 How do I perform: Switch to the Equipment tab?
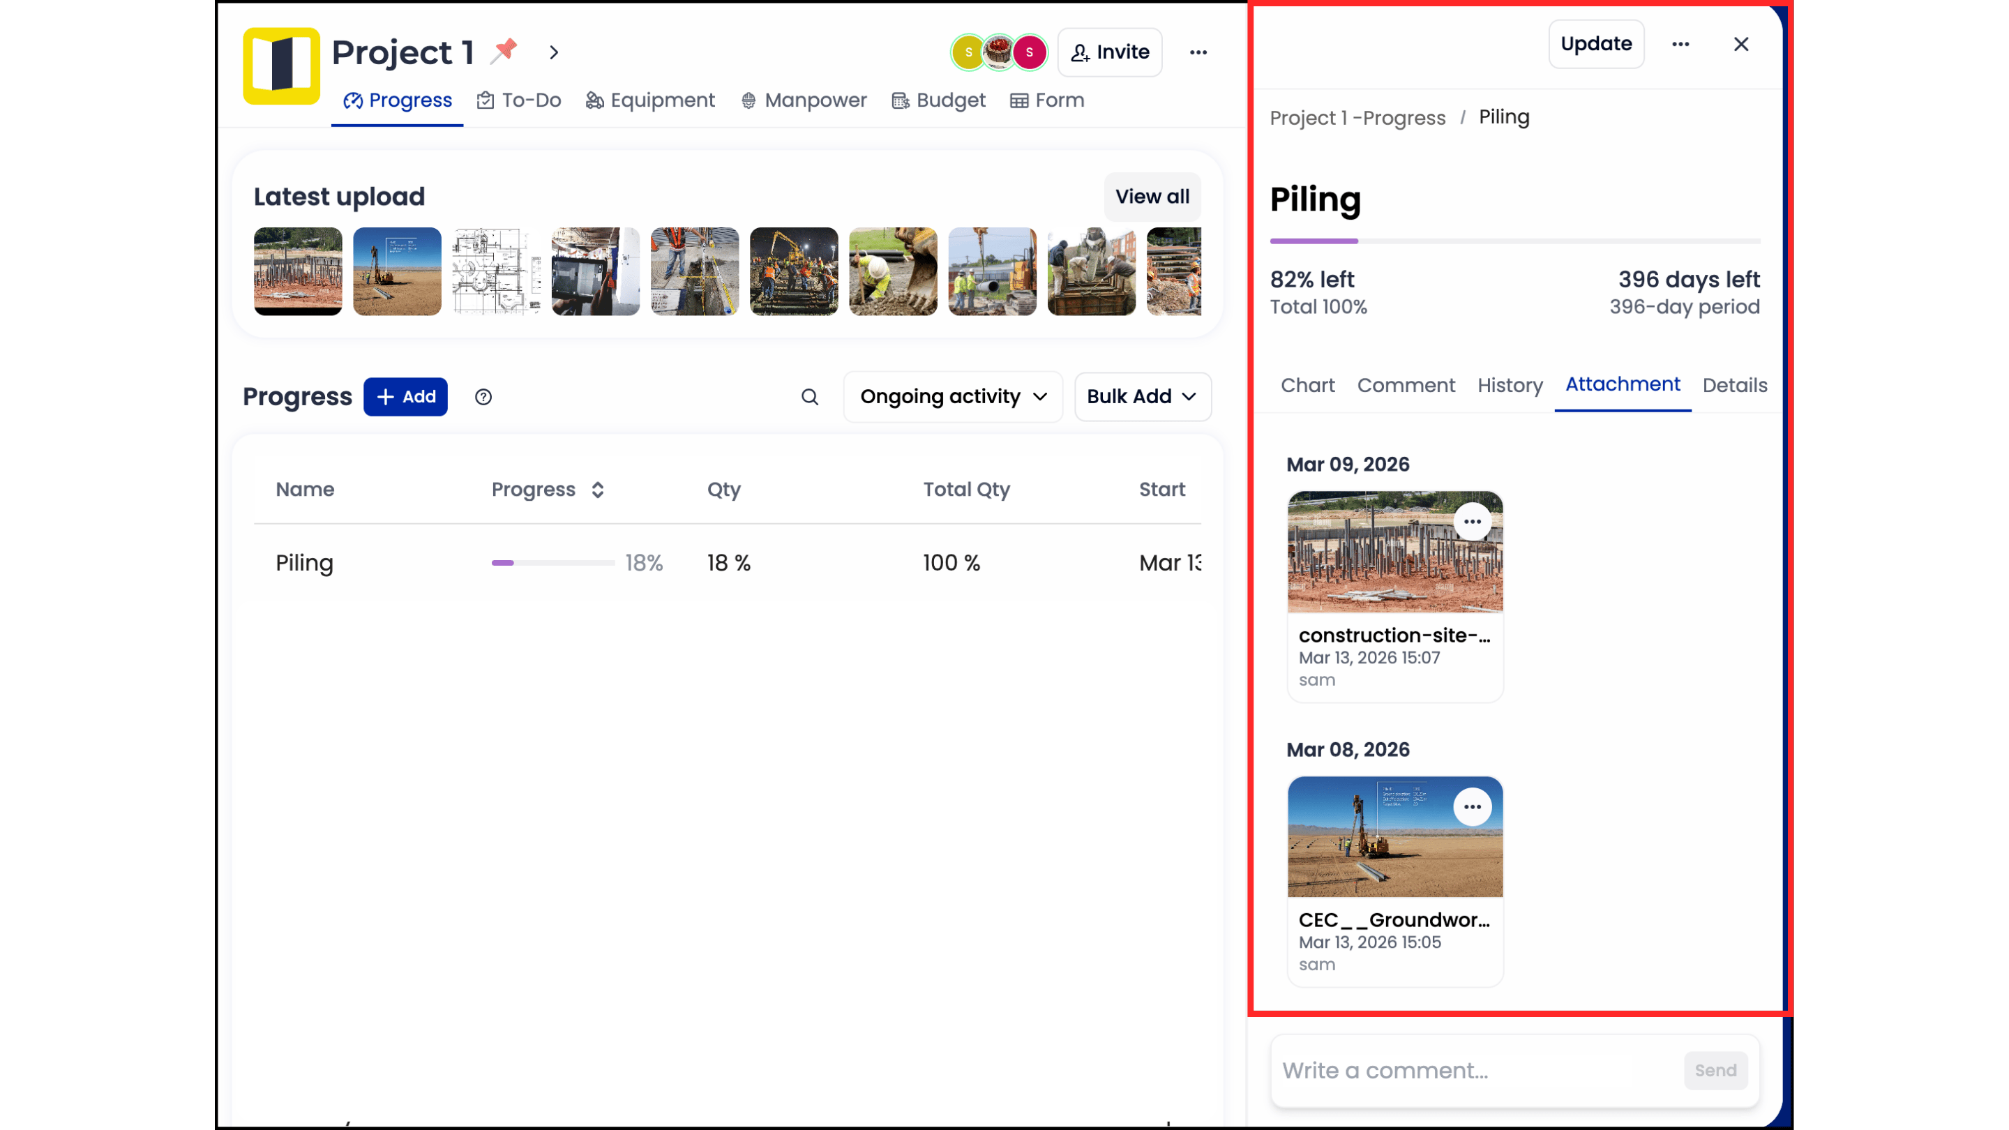(650, 100)
